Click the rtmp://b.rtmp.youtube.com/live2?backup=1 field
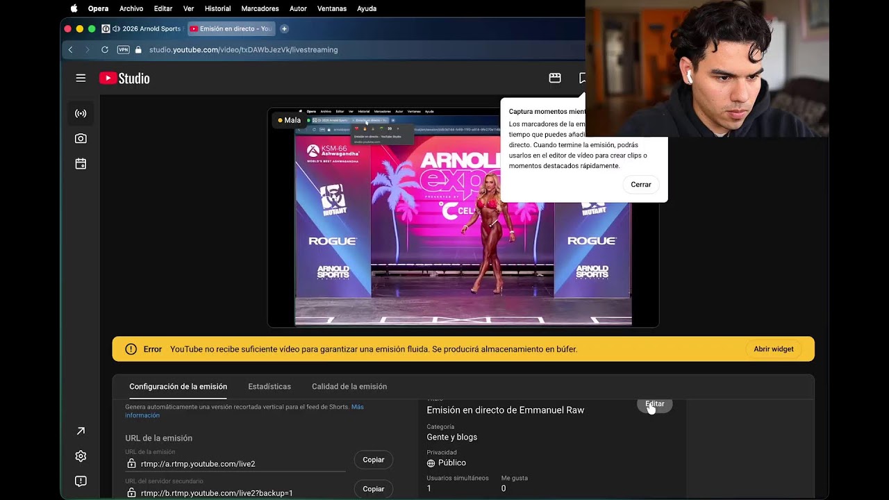The image size is (889, 500). pos(236,493)
